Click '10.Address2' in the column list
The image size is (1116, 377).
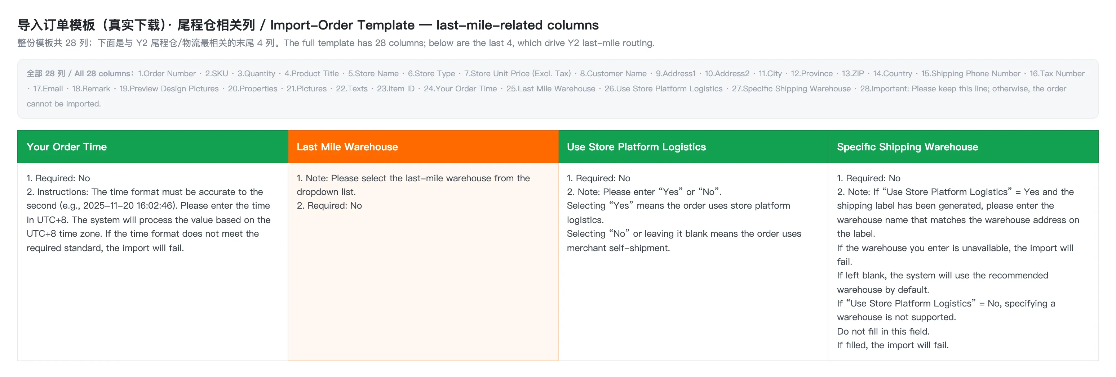tap(727, 73)
